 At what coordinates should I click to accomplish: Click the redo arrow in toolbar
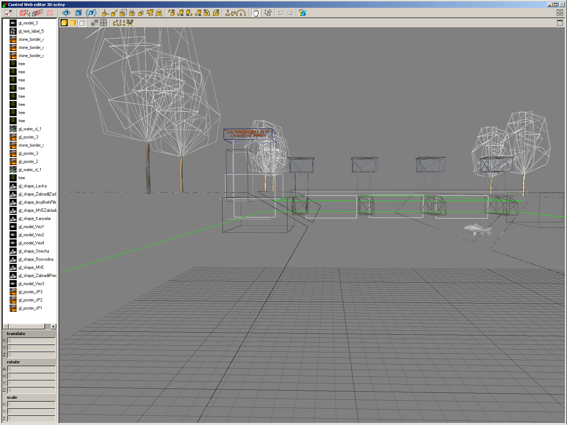click(x=290, y=13)
